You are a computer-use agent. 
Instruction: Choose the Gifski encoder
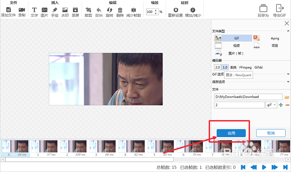(x=259, y=67)
